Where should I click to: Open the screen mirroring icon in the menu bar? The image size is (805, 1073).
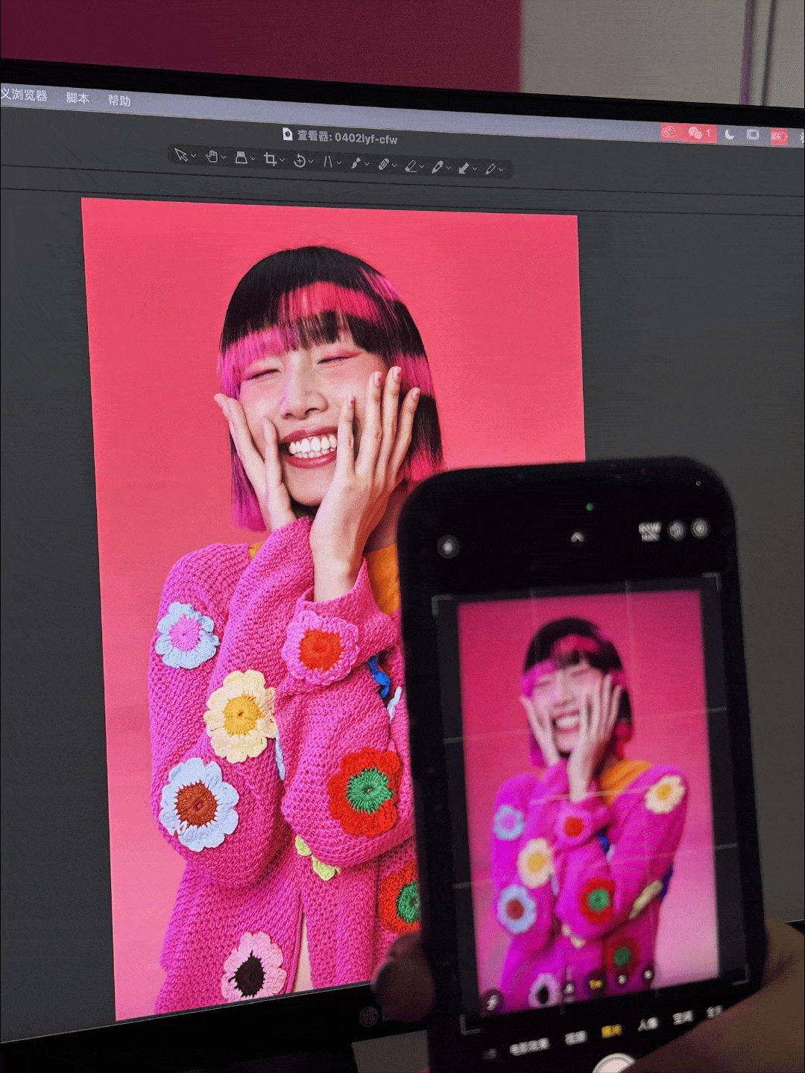coord(753,135)
